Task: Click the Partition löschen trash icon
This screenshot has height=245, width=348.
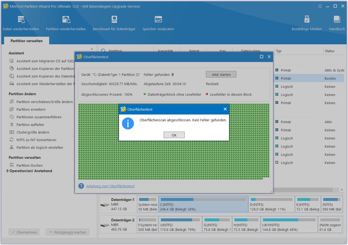Action: pyautogui.click(x=12, y=165)
